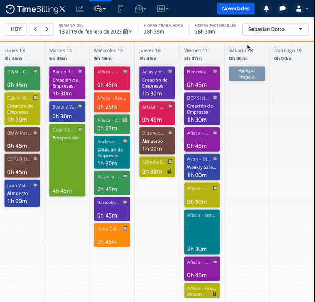The height and width of the screenshot is (302, 315).
Task: Expand the week date picker chevron
Action: pos(131,31)
